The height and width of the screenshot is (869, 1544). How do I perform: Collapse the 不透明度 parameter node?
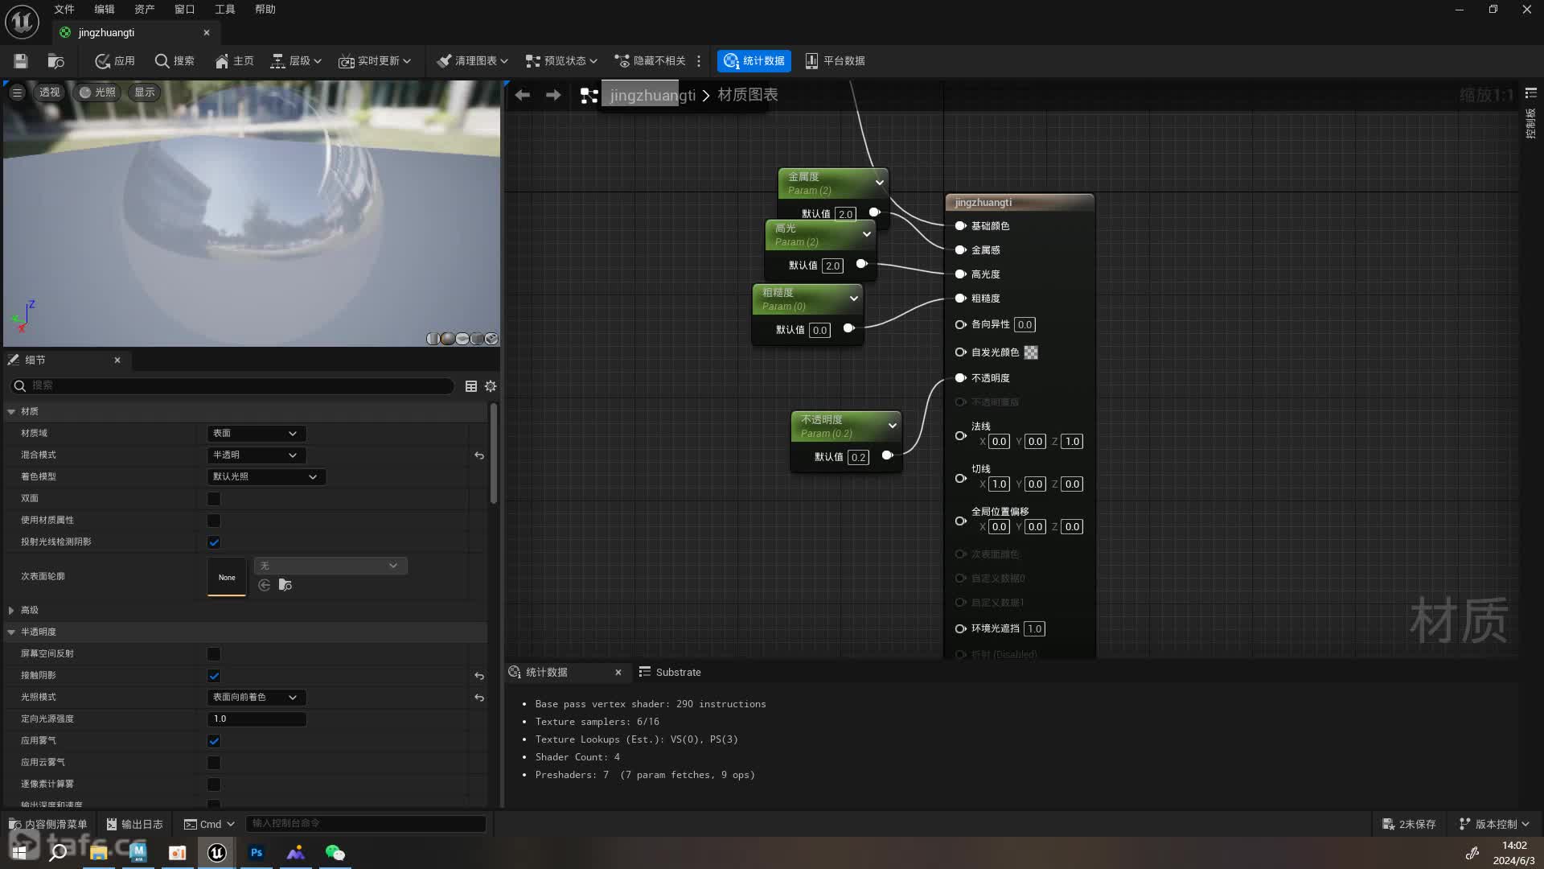click(x=893, y=426)
